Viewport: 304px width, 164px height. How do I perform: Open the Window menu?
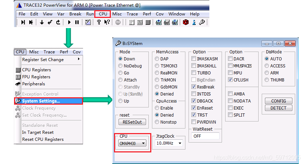coord(177,14)
